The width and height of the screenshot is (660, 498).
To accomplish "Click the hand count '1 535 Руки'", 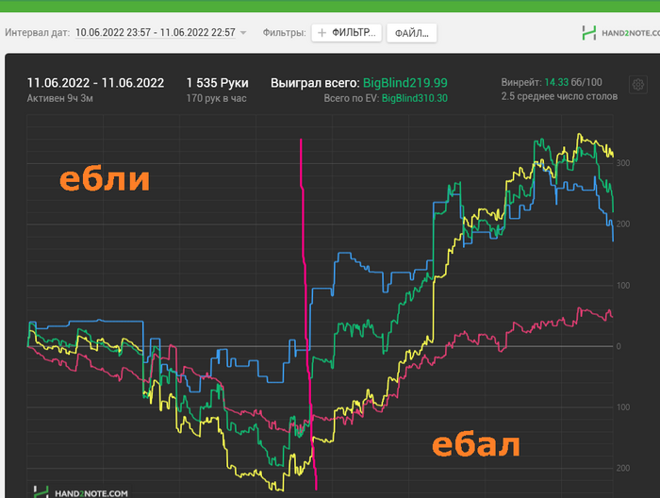I will [217, 83].
